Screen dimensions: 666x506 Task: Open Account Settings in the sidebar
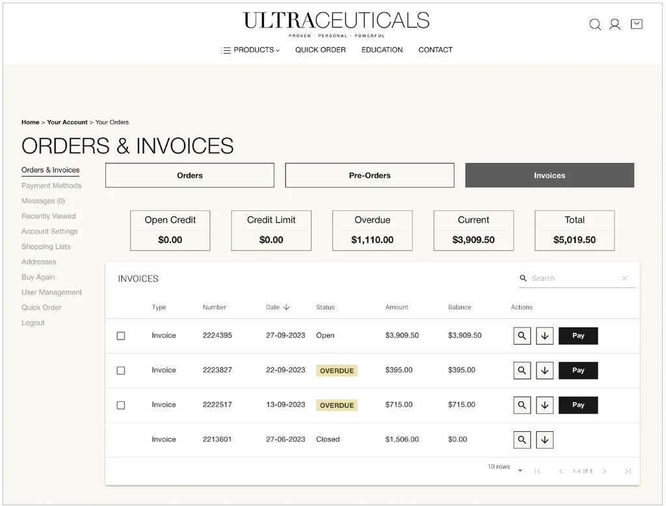[x=49, y=231]
